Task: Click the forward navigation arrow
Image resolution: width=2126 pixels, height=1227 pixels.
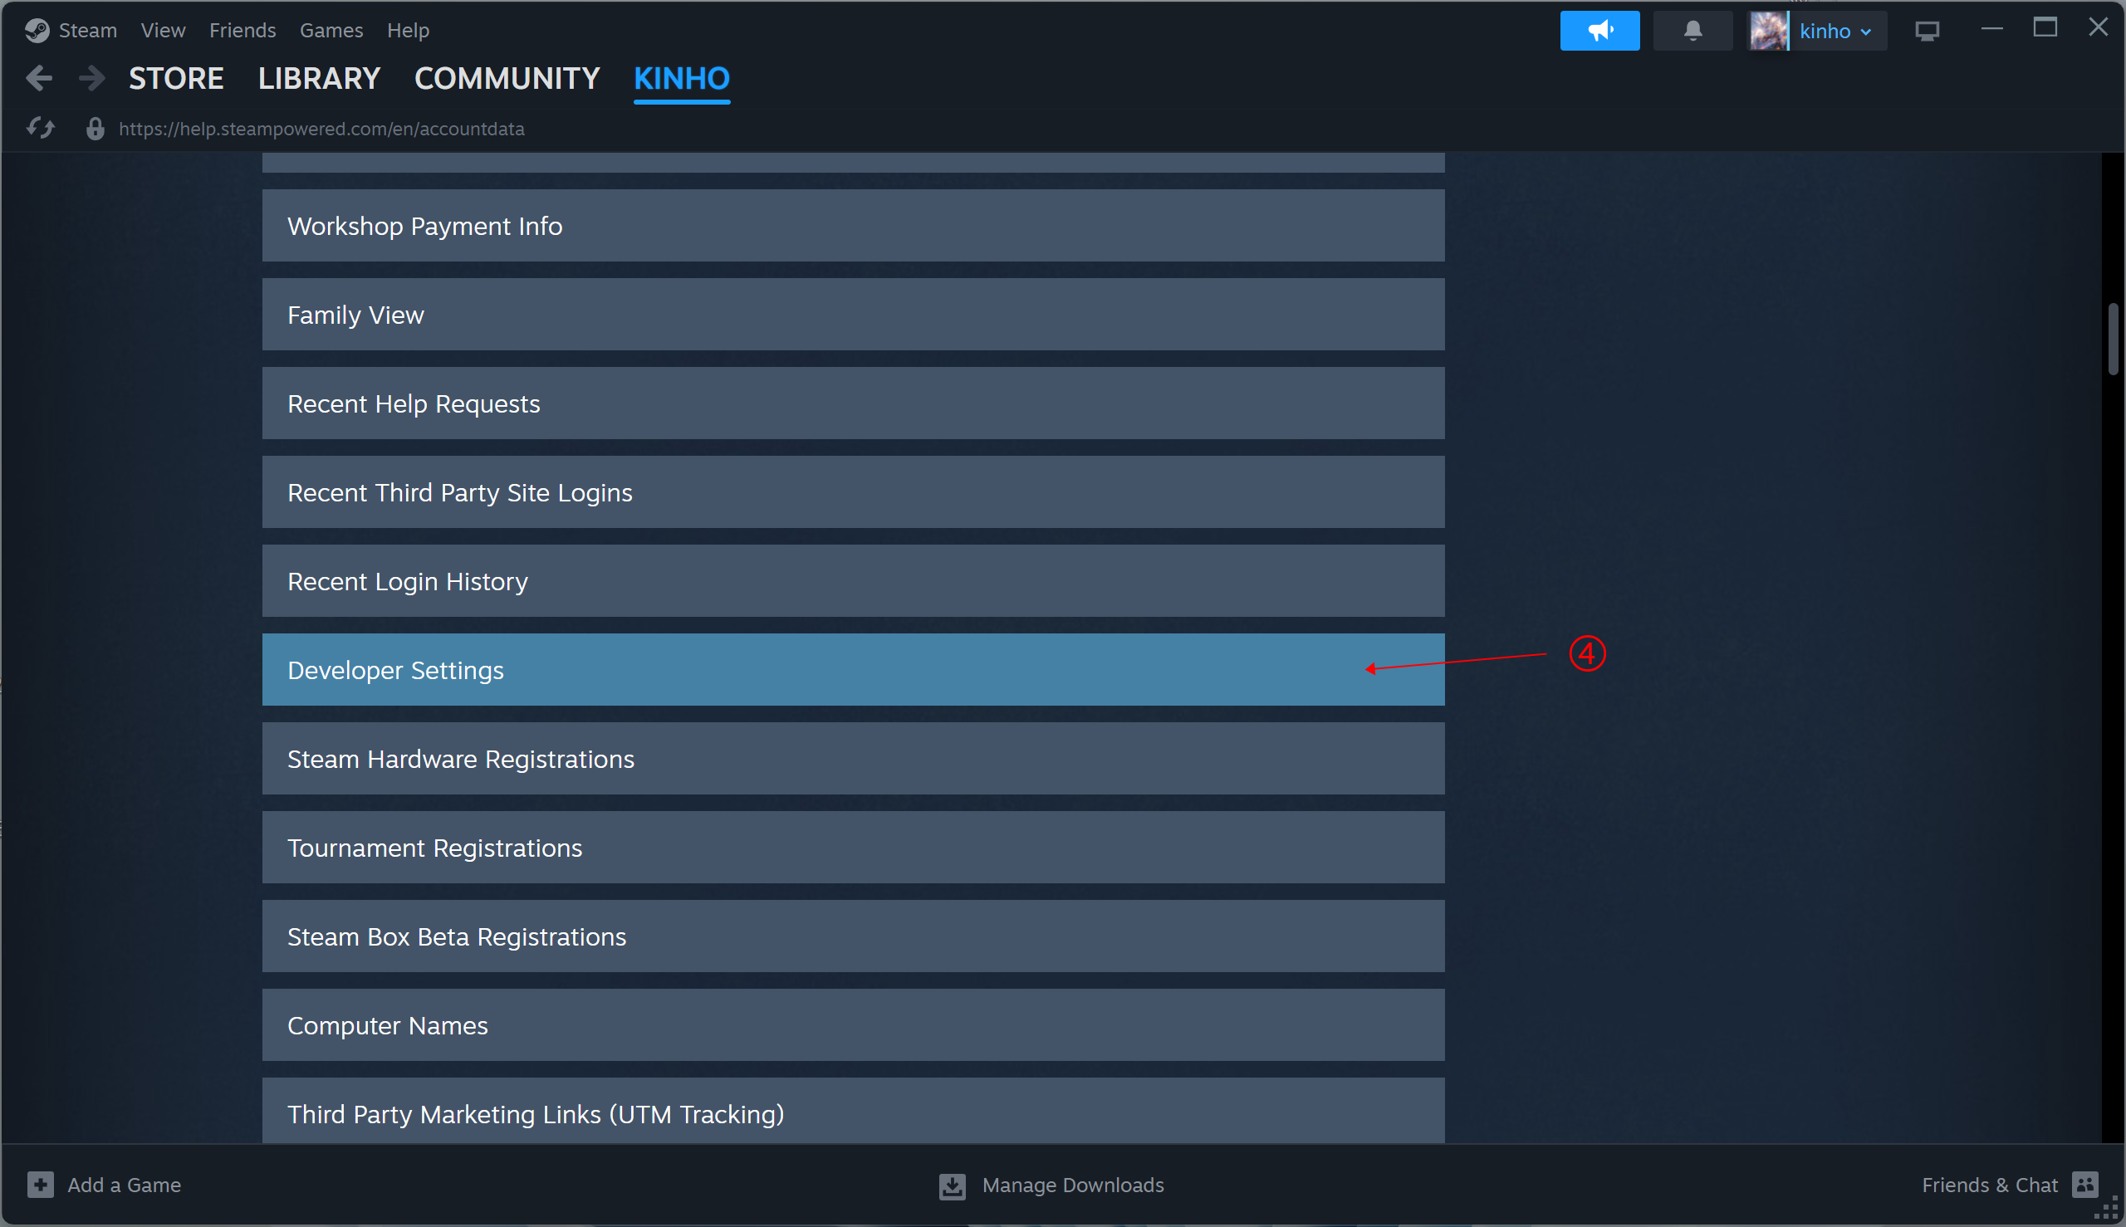Action: 91,78
